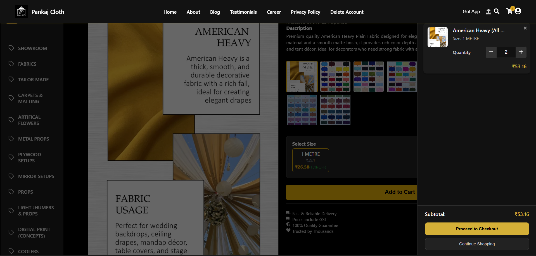Click the Add to Cart button
Screen dimensions: 536x256
(352, 192)
